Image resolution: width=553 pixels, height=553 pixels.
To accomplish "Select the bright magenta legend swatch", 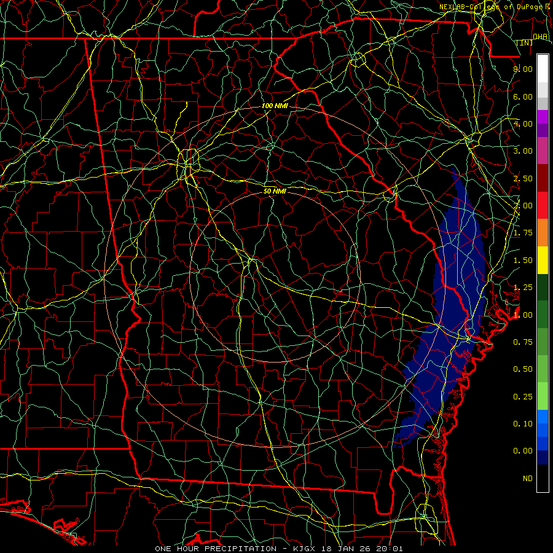I will 543,117.
